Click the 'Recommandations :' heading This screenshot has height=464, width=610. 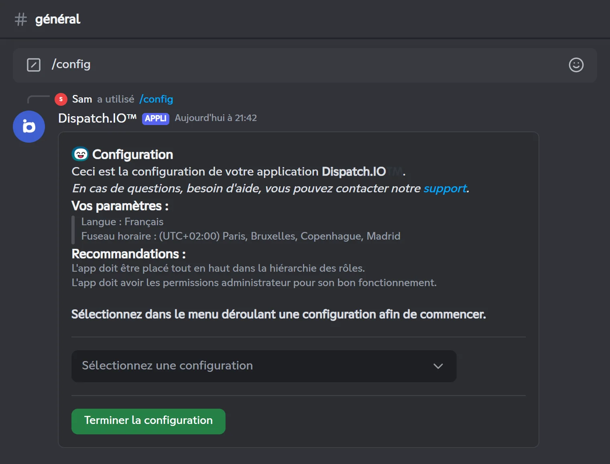pos(128,254)
